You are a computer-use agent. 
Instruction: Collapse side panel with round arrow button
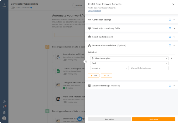[85, 61]
